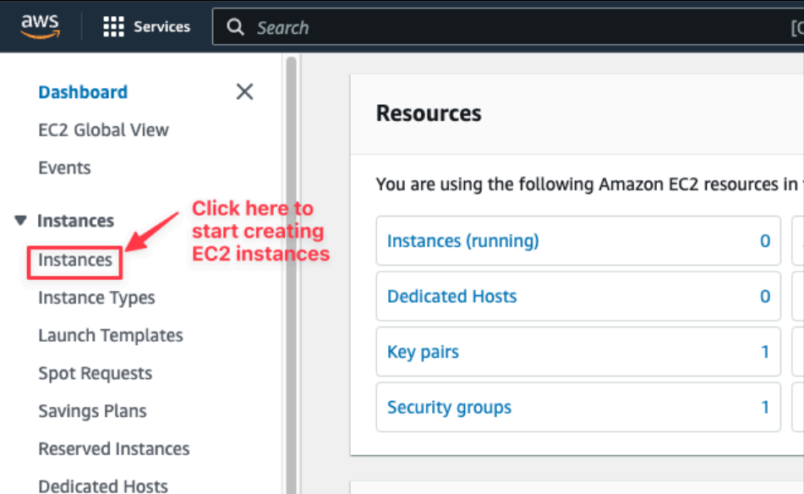The height and width of the screenshot is (494, 804).
Task: Open Instances (running) resource link
Action: [x=463, y=240]
